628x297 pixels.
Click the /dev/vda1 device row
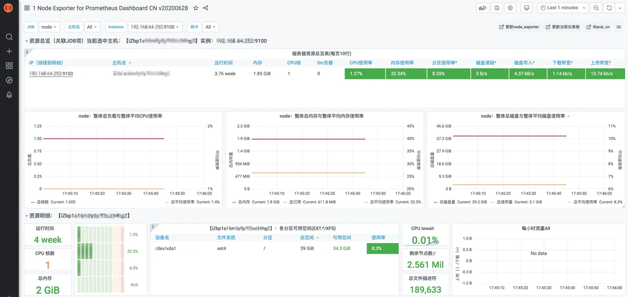click(275, 248)
